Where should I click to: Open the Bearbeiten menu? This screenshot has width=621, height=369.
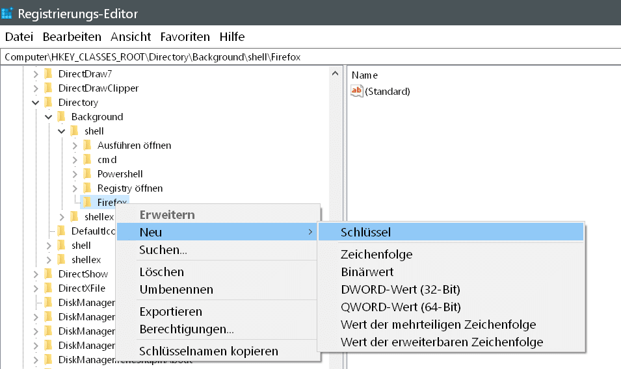(72, 36)
